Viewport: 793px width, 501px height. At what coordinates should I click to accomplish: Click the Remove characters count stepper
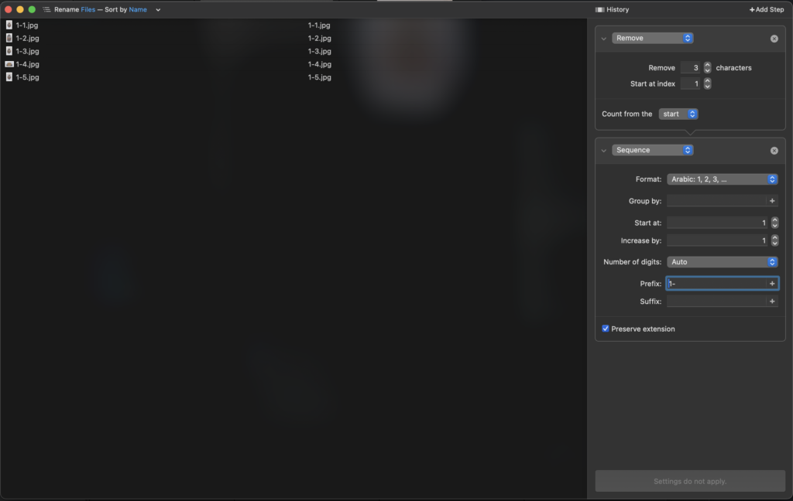pyautogui.click(x=707, y=68)
